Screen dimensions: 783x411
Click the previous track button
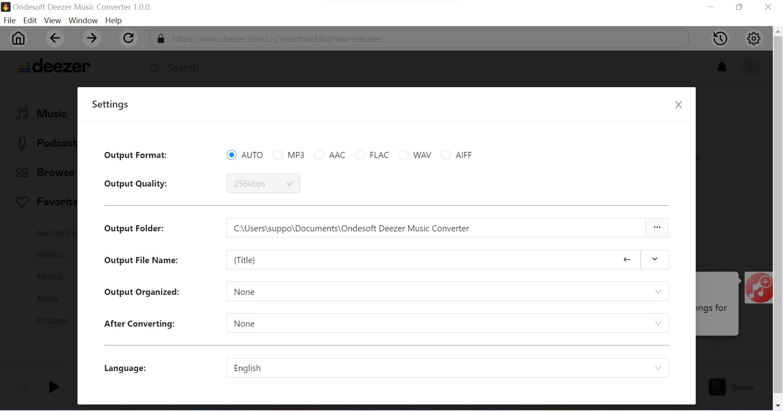pos(24,387)
